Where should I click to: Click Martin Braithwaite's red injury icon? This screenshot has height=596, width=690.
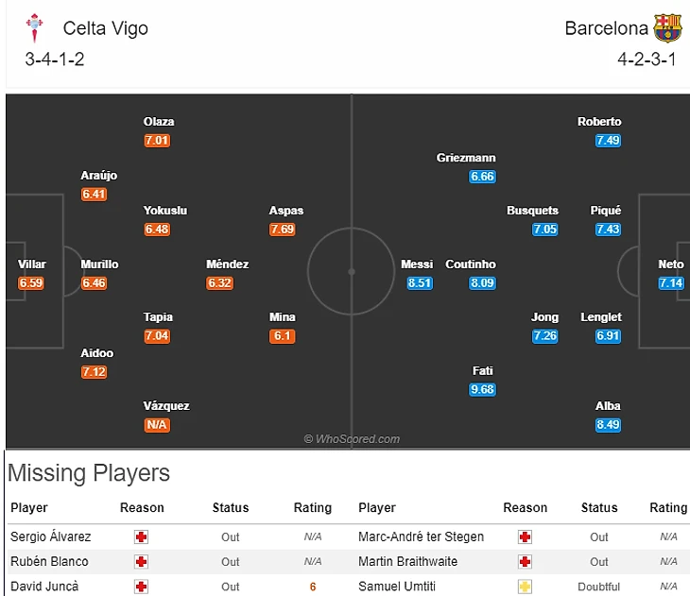(526, 561)
